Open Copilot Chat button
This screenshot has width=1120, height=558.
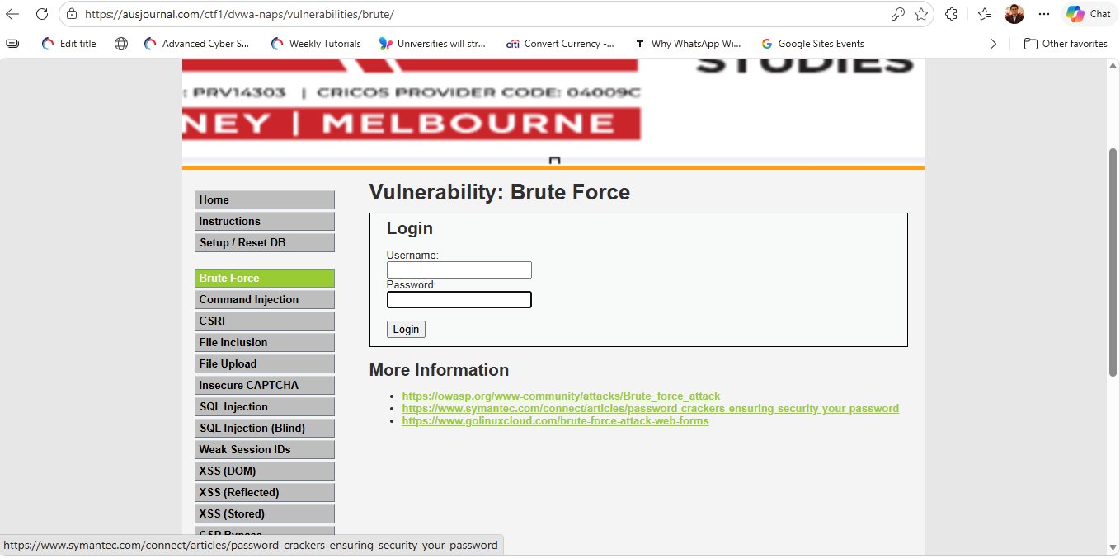(x=1089, y=14)
